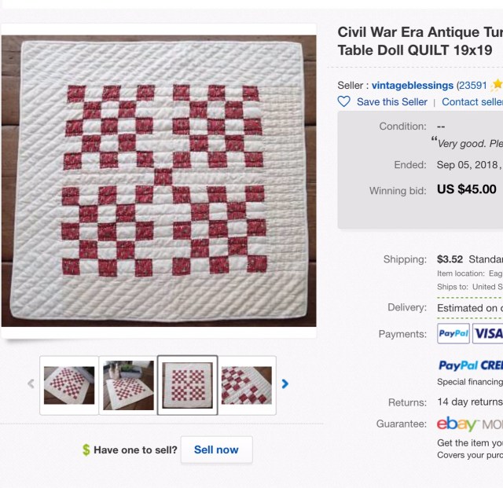503x488 pixels.
Task: Select the thumbnail showing quilt with jugs
Action: [x=128, y=385]
